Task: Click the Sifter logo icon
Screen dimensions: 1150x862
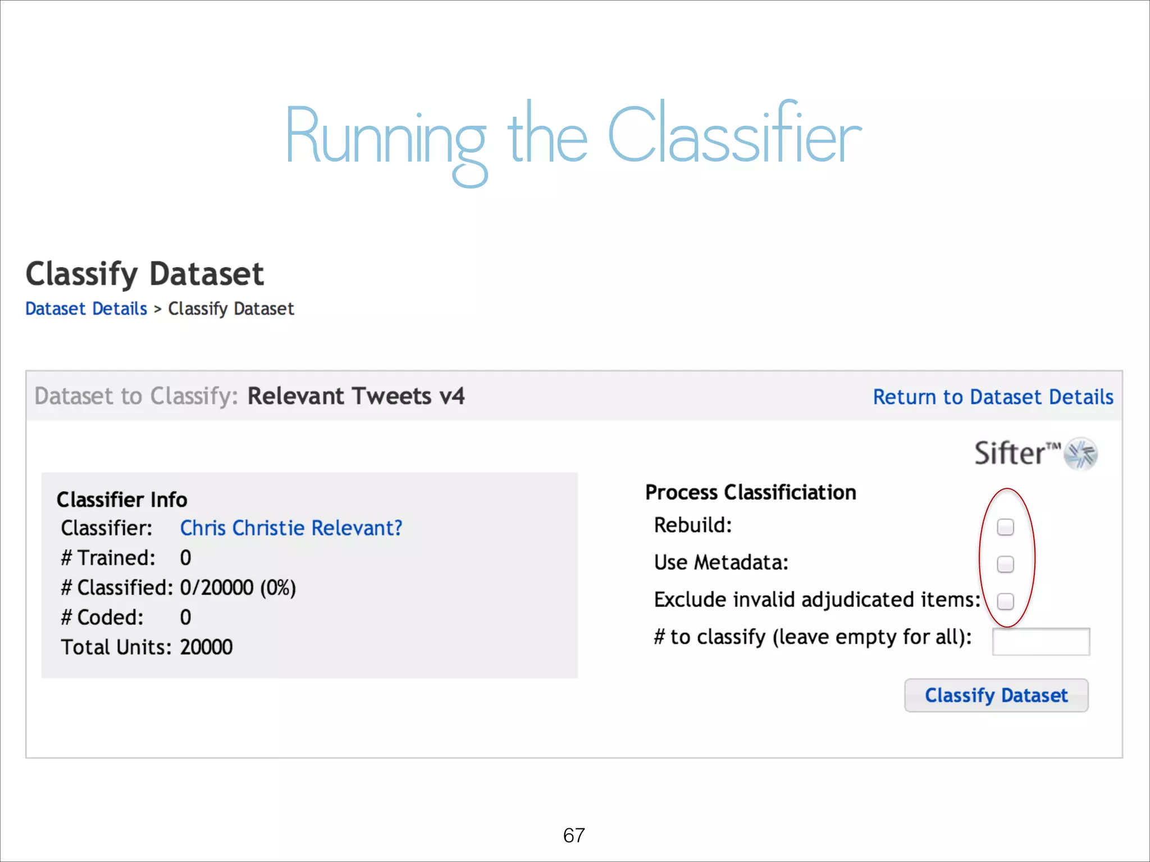Action: click(x=1081, y=453)
